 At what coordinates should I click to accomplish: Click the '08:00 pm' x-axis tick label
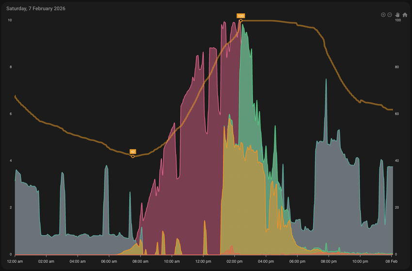tap(329, 261)
